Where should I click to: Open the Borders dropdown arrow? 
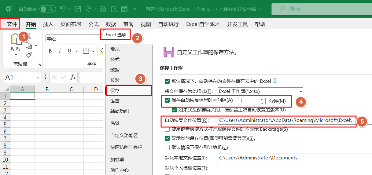coord(93,51)
